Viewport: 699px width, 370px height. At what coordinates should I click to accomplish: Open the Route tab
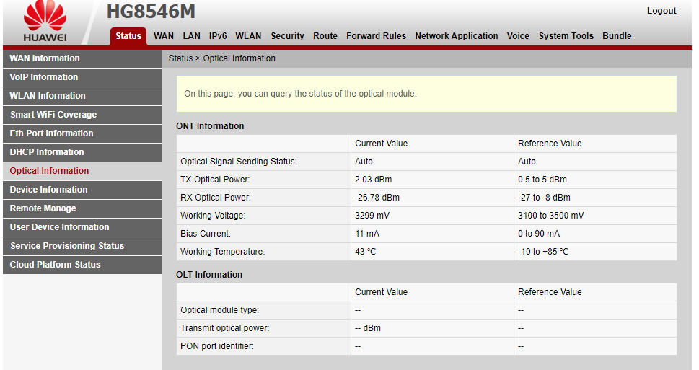coord(325,36)
